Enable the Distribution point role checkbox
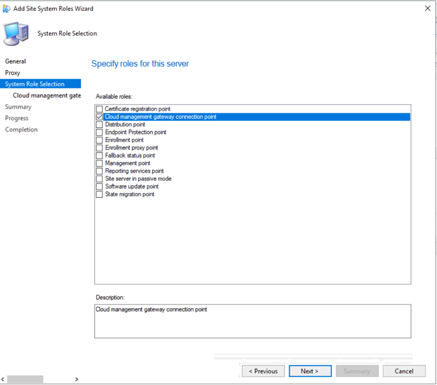This screenshot has height=385, width=437. coord(99,125)
